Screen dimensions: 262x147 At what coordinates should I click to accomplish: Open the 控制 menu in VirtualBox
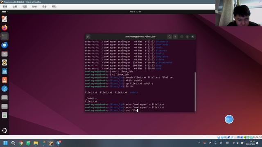tap(15, 7)
